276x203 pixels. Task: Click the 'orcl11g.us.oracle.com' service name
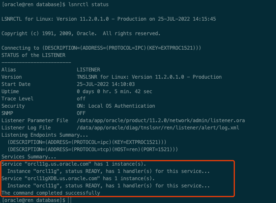click(58, 164)
